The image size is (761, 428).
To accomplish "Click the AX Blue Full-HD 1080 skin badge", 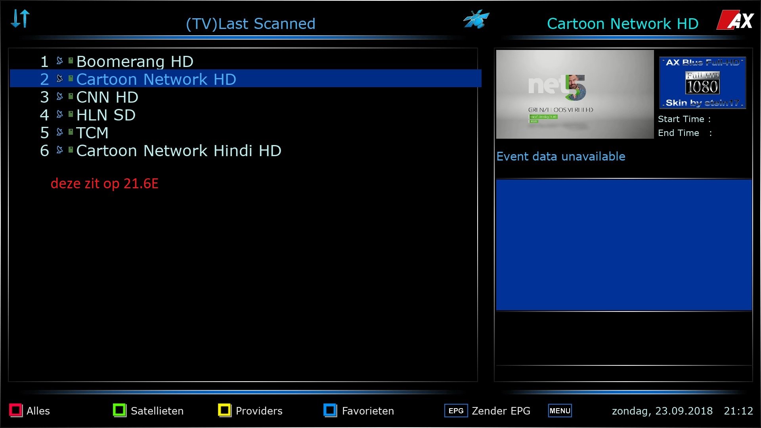I will [702, 83].
